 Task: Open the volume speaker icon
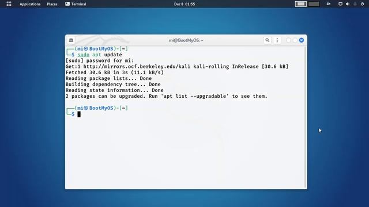(348, 4)
